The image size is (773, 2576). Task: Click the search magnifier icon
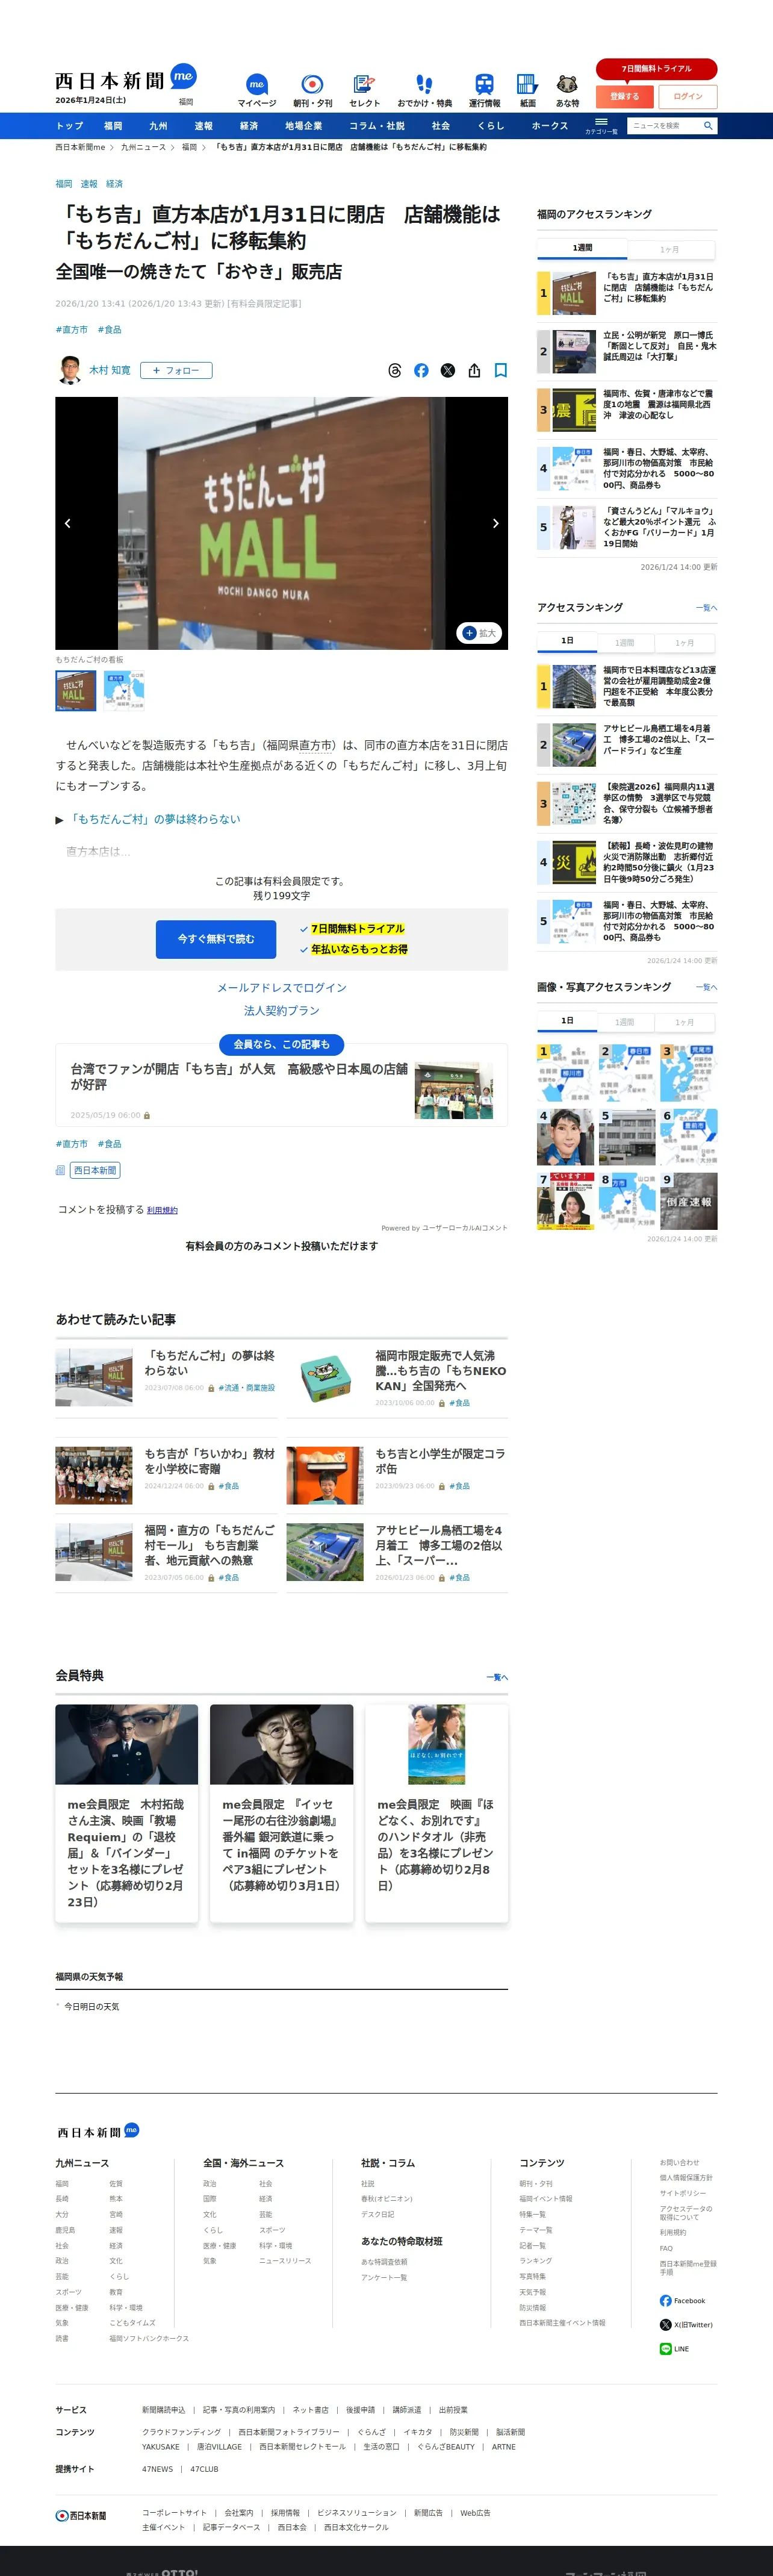click(708, 126)
